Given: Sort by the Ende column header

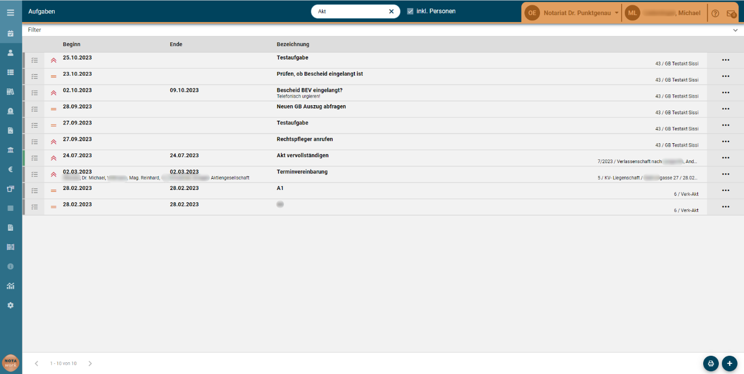Looking at the screenshot, I should click(x=176, y=44).
